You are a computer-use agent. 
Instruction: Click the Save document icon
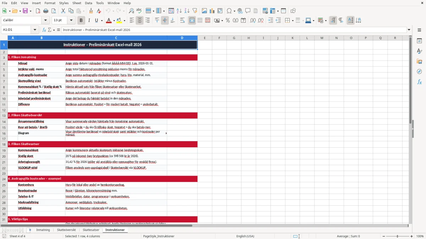25,11
